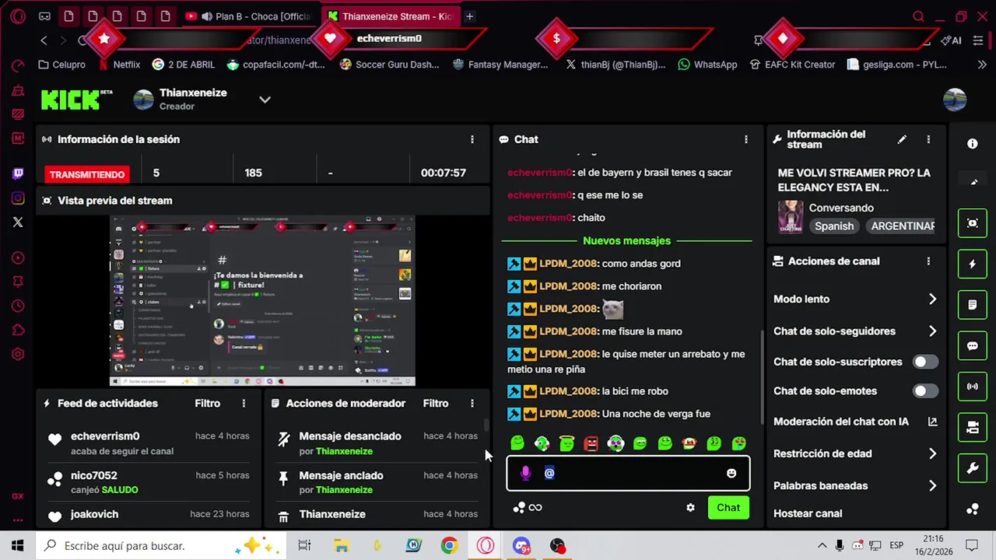Open Opera sidebar settings gear
Screen dimensions: 996x560
18,354
